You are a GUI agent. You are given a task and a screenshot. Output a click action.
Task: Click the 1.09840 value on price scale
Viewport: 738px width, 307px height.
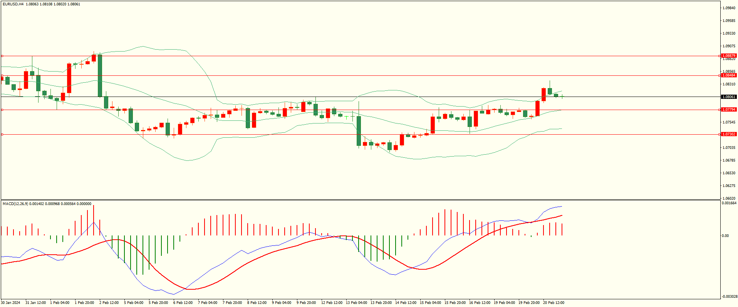[729, 8]
